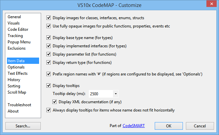Open the Troubleshoot page
The width and height of the screenshot is (219, 135).
click(20, 105)
